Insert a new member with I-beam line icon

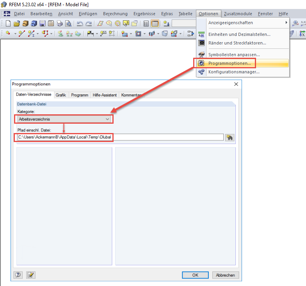coord(31,34)
